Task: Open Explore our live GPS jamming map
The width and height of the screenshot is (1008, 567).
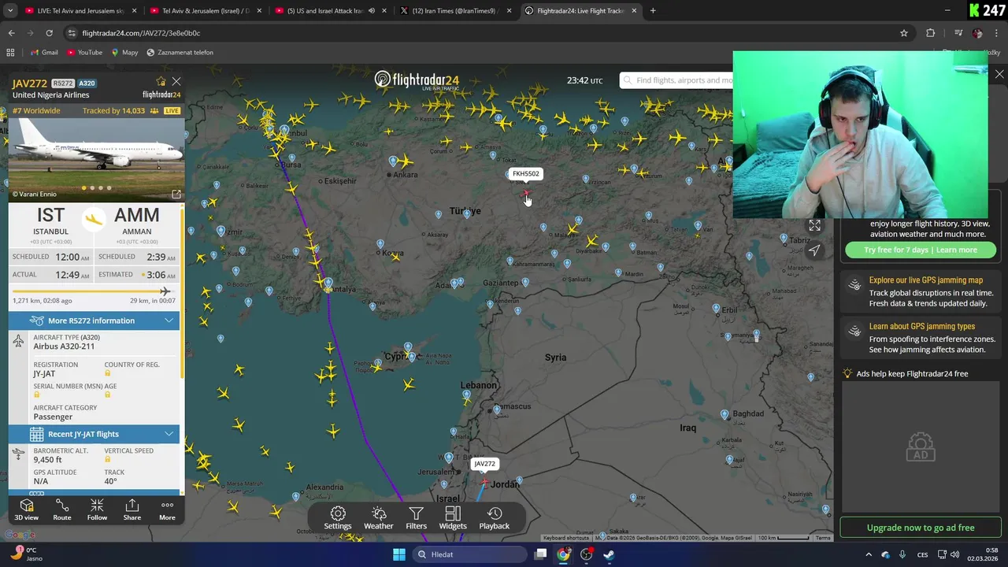Action: click(920, 291)
